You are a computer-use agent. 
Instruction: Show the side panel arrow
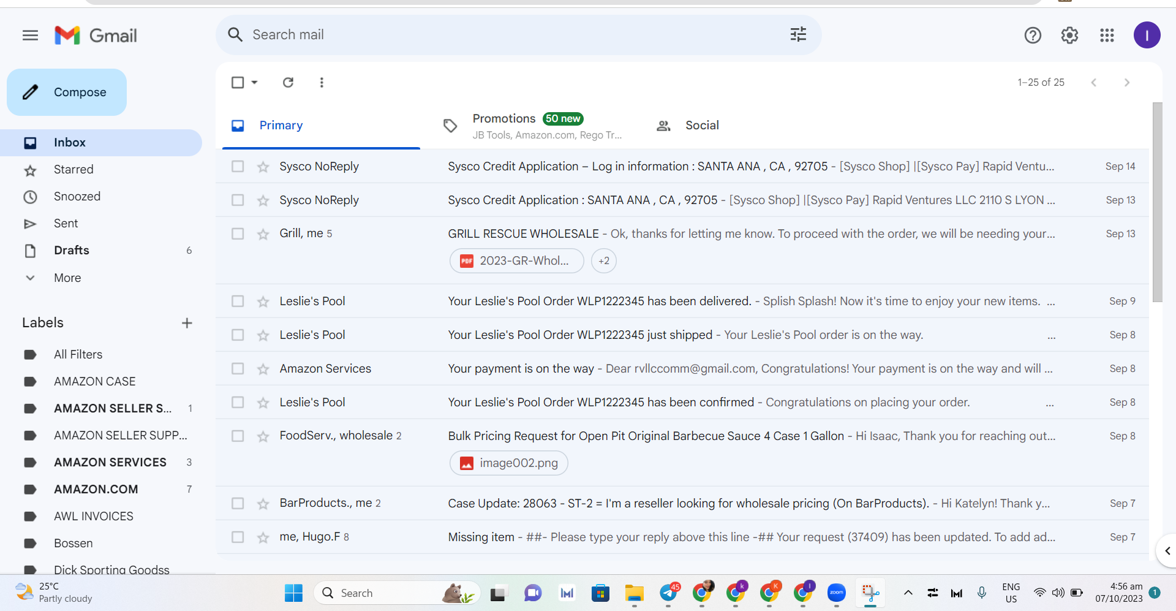click(1167, 551)
